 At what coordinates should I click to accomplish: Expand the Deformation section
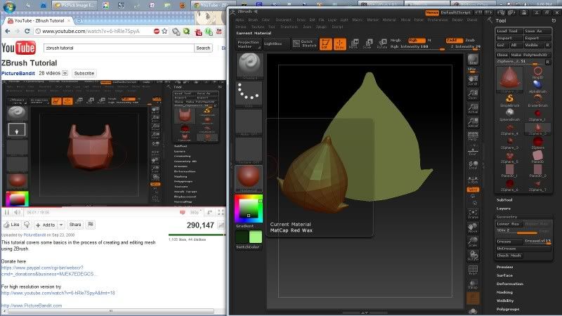tap(510, 284)
